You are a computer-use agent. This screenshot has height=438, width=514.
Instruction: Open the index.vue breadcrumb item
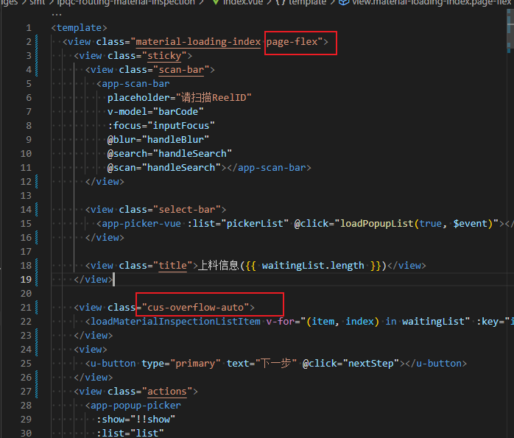coord(244,3)
